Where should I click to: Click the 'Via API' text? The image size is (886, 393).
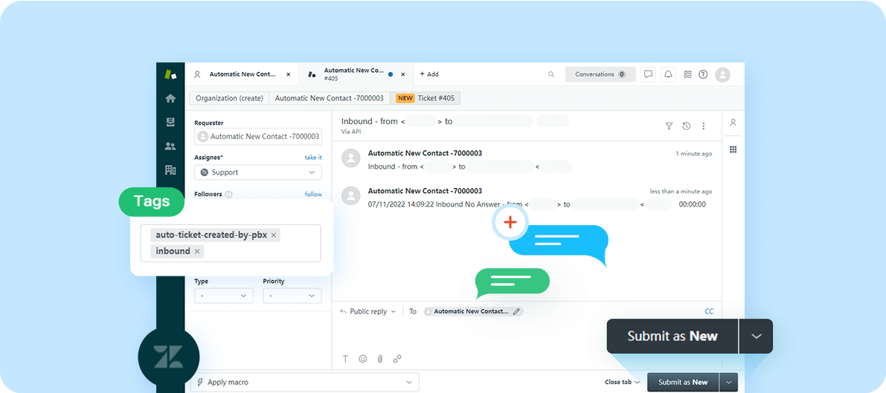[x=351, y=131]
